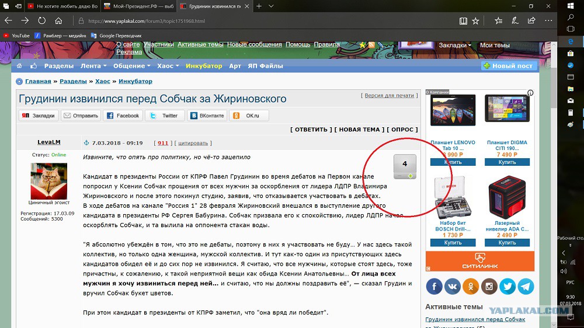
Task: Buy the Планшет DIGMA CITI tablet
Action: tap(507, 162)
